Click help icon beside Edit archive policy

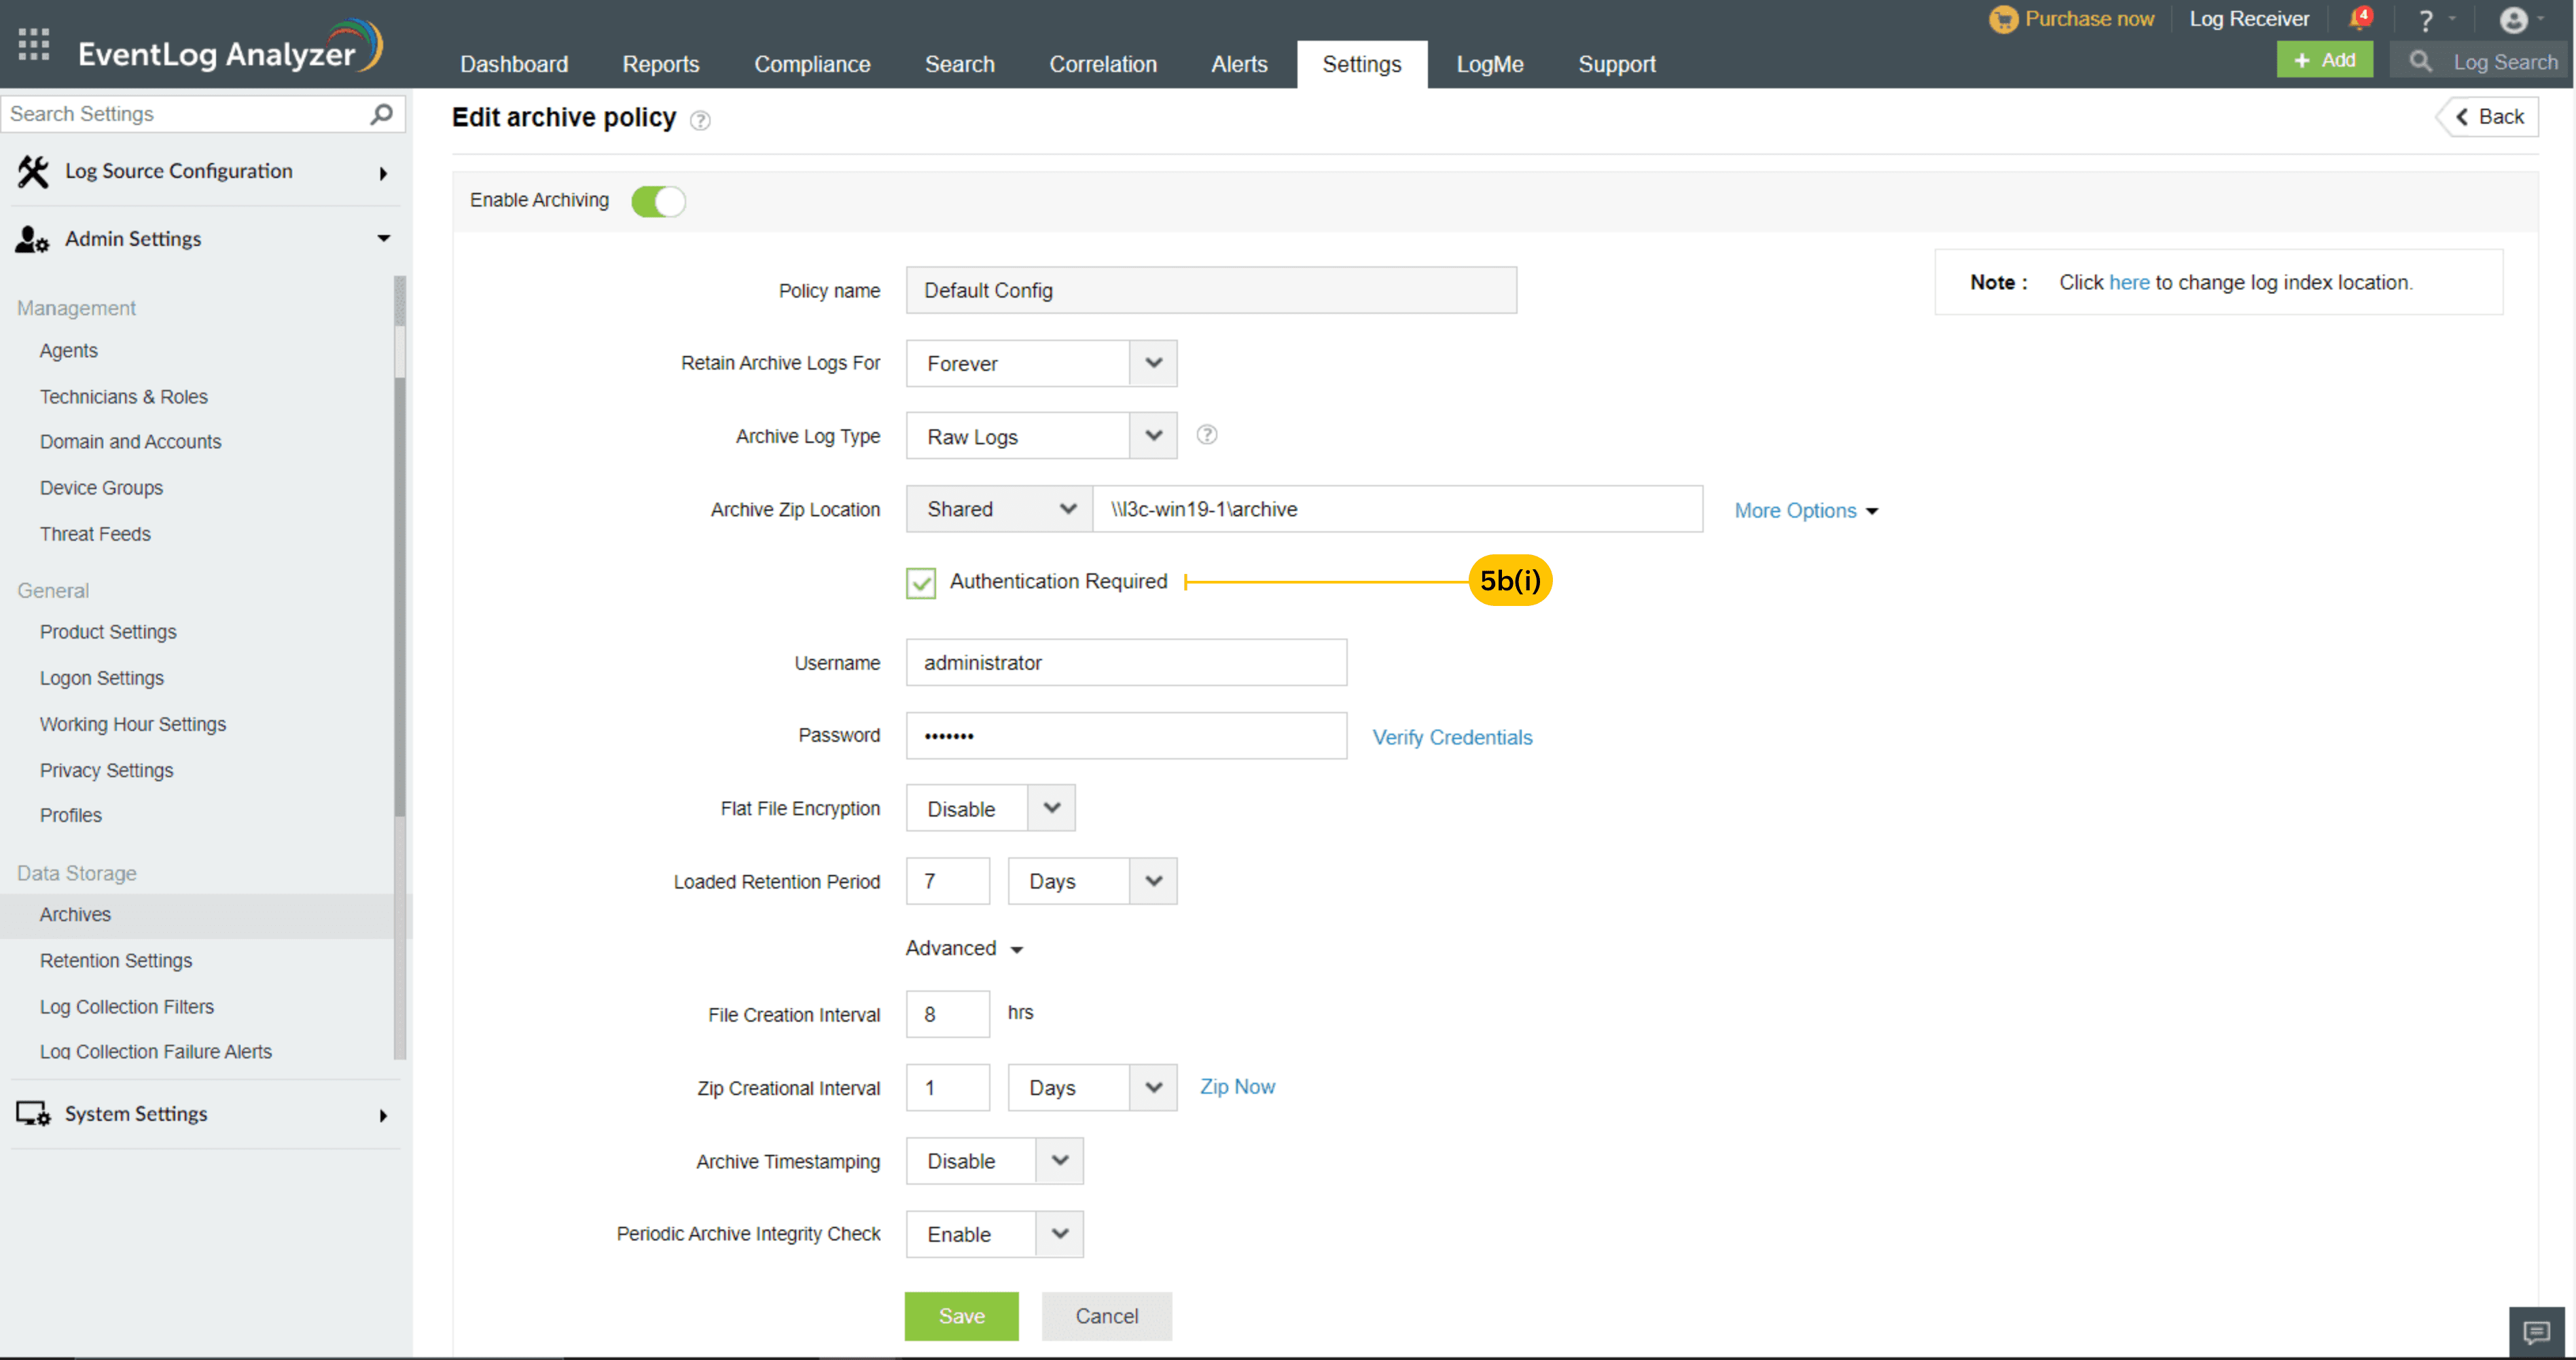(700, 121)
